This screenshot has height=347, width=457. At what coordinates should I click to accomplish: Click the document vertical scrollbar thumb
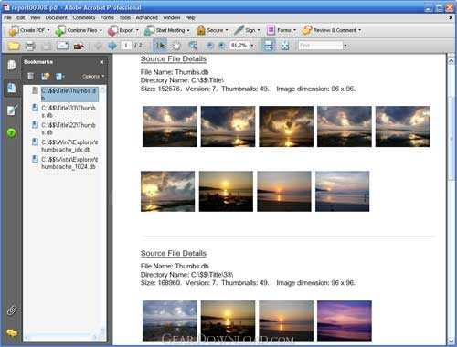(452, 138)
